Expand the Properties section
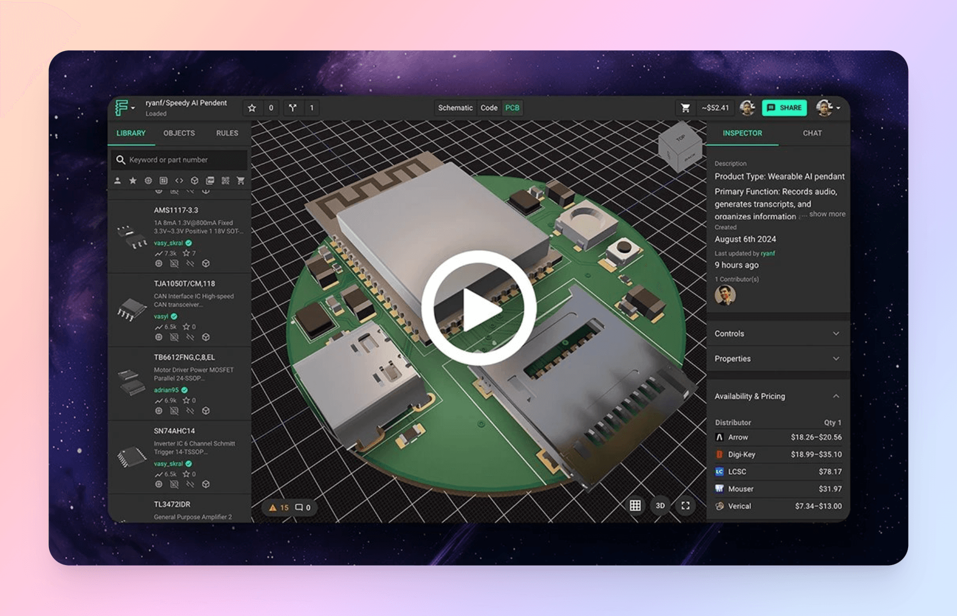The height and width of the screenshot is (616, 957). pyautogui.click(x=778, y=359)
